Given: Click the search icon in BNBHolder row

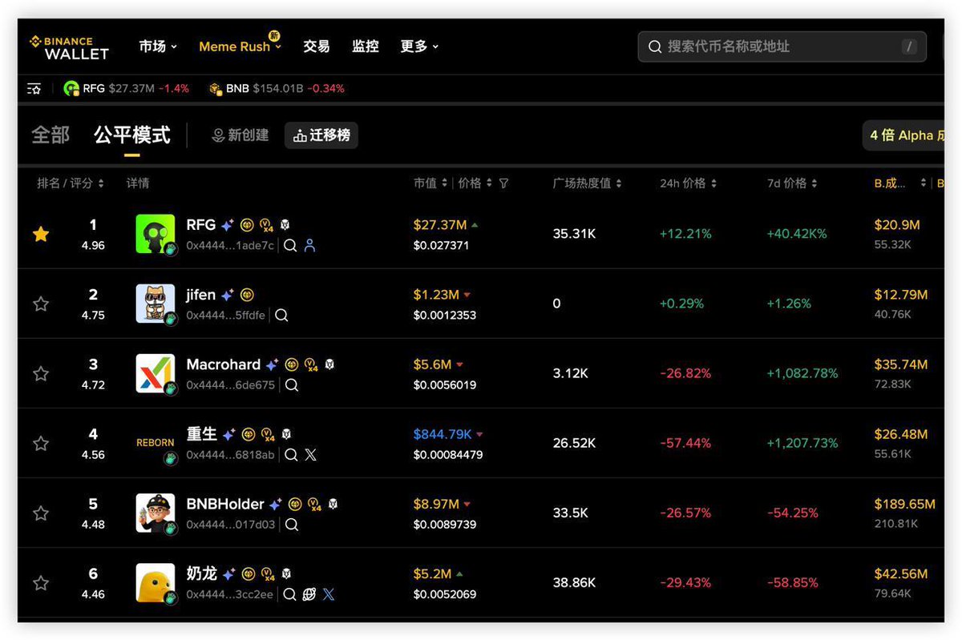Looking at the screenshot, I should point(292,525).
